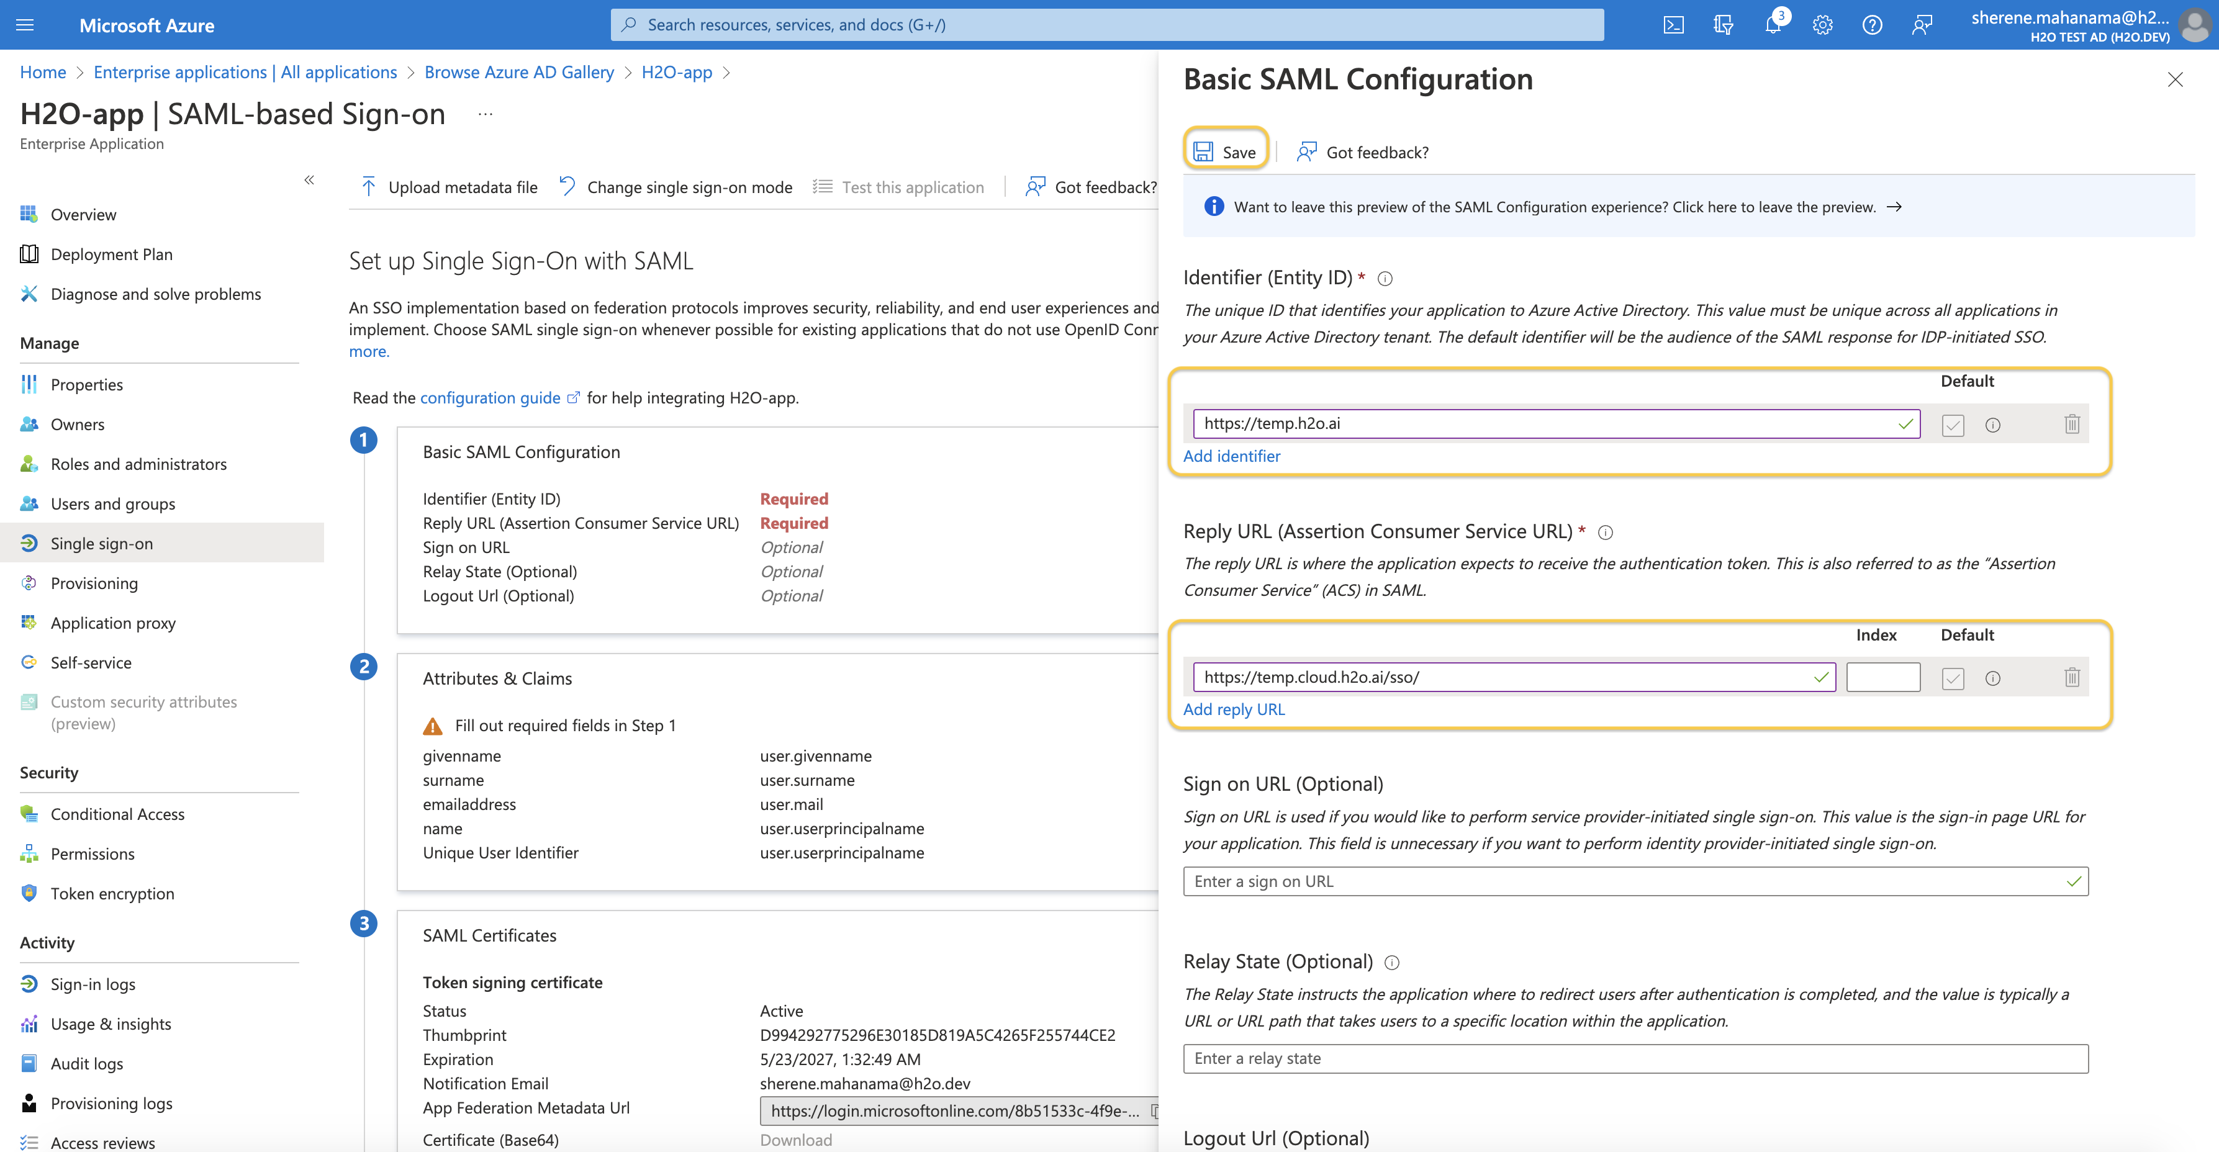Image resolution: width=2219 pixels, height=1152 pixels.
Task: Open Provisioning in left menu
Action: coord(162,583)
